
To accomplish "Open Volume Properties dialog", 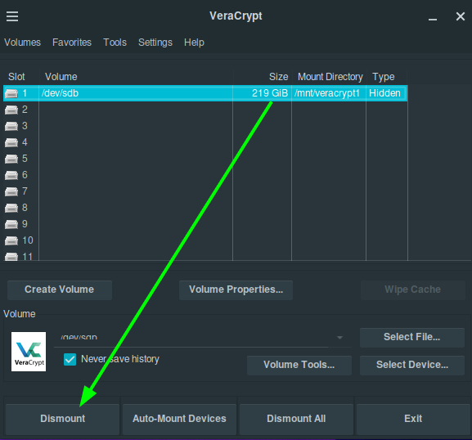I will point(236,290).
